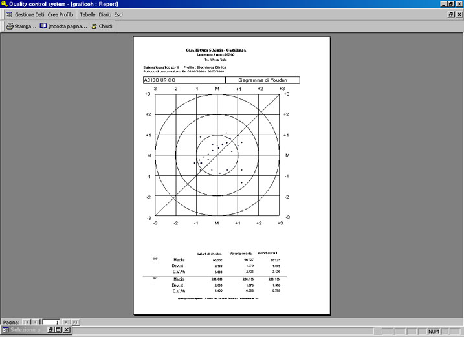Screen dimensions: 464x337
Task: Click the page number input field
Action: click(x=51, y=322)
